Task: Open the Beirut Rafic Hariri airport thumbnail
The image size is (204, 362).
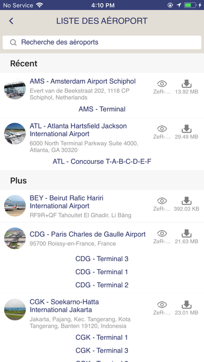Action: (15, 205)
